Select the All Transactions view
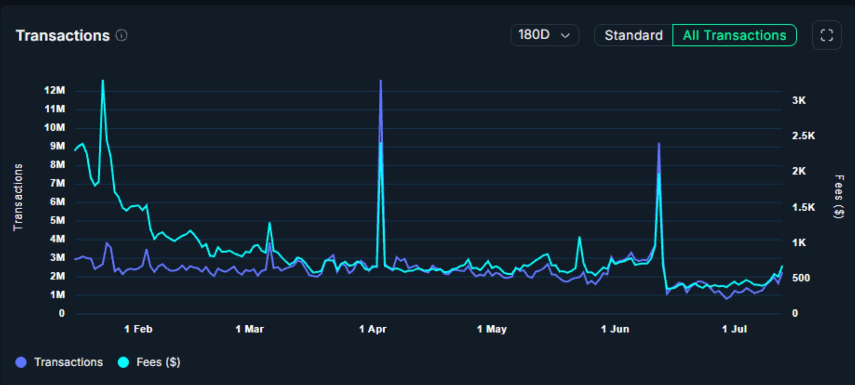 coord(734,35)
